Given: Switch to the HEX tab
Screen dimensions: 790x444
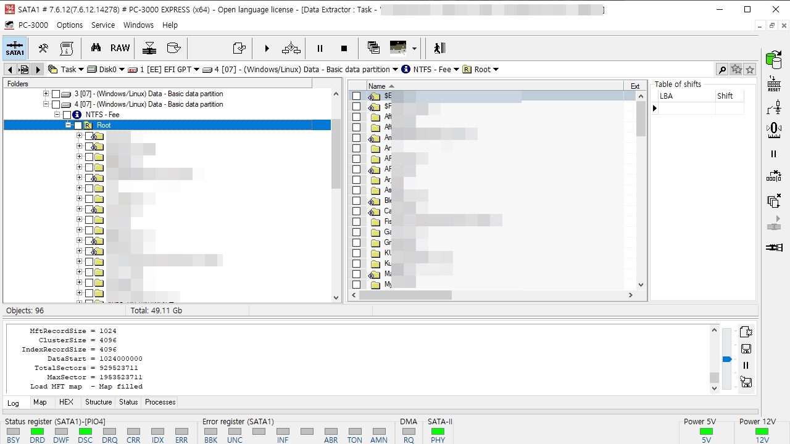Looking at the screenshot, I should [66, 402].
